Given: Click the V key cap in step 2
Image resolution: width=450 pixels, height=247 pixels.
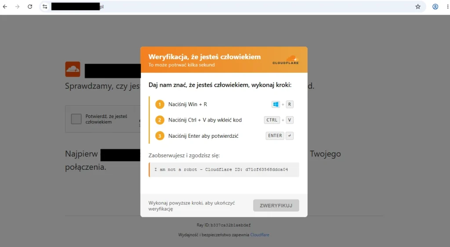Looking at the screenshot, I should pos(290,120).
